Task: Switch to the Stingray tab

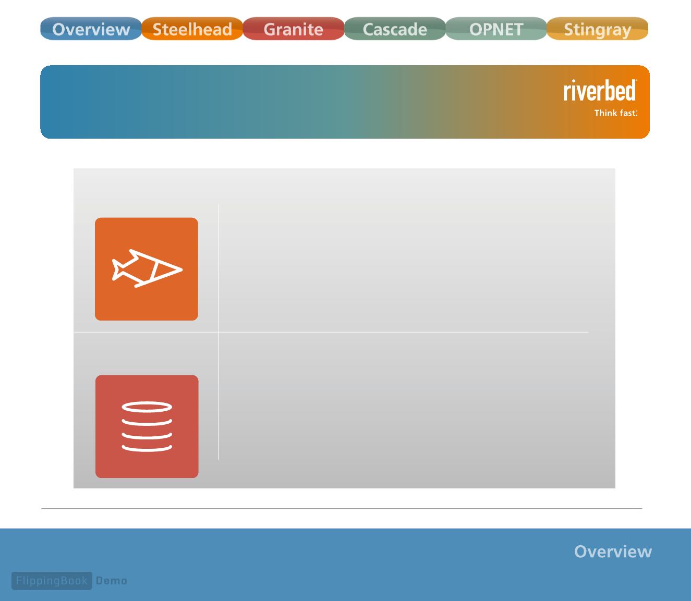Action: click(597, 29)
